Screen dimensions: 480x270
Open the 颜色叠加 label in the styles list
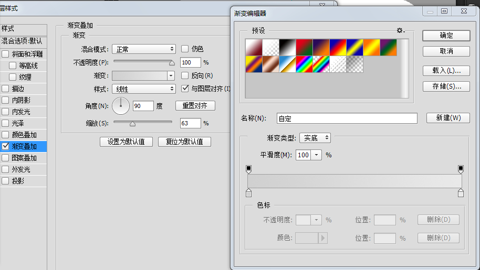point(24,135)
